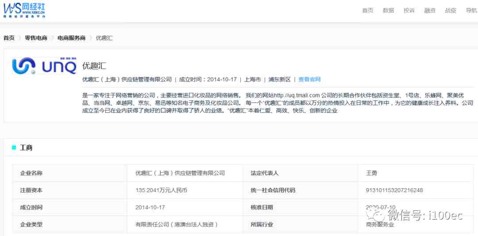
Task: Open the 数据 navigation item
Action: tap(389, 10)
